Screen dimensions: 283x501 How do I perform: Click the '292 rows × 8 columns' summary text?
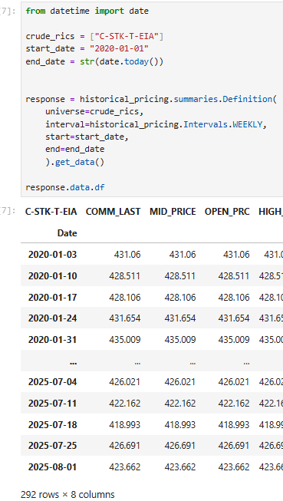point(67,494)
